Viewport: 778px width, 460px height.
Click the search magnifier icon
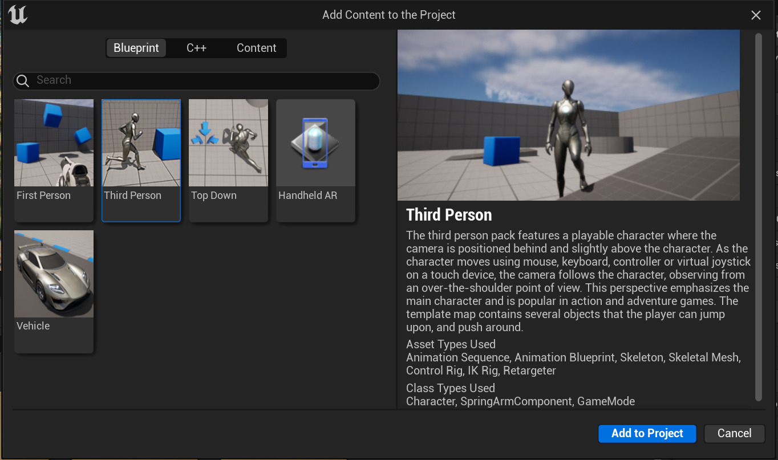[x=23, y=80]
